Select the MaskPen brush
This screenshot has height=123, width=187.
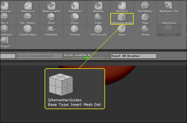[98, 7]
